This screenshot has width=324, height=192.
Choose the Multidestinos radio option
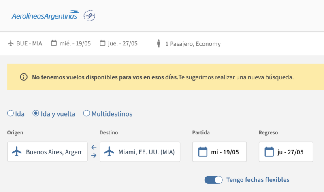click(86, 113)
